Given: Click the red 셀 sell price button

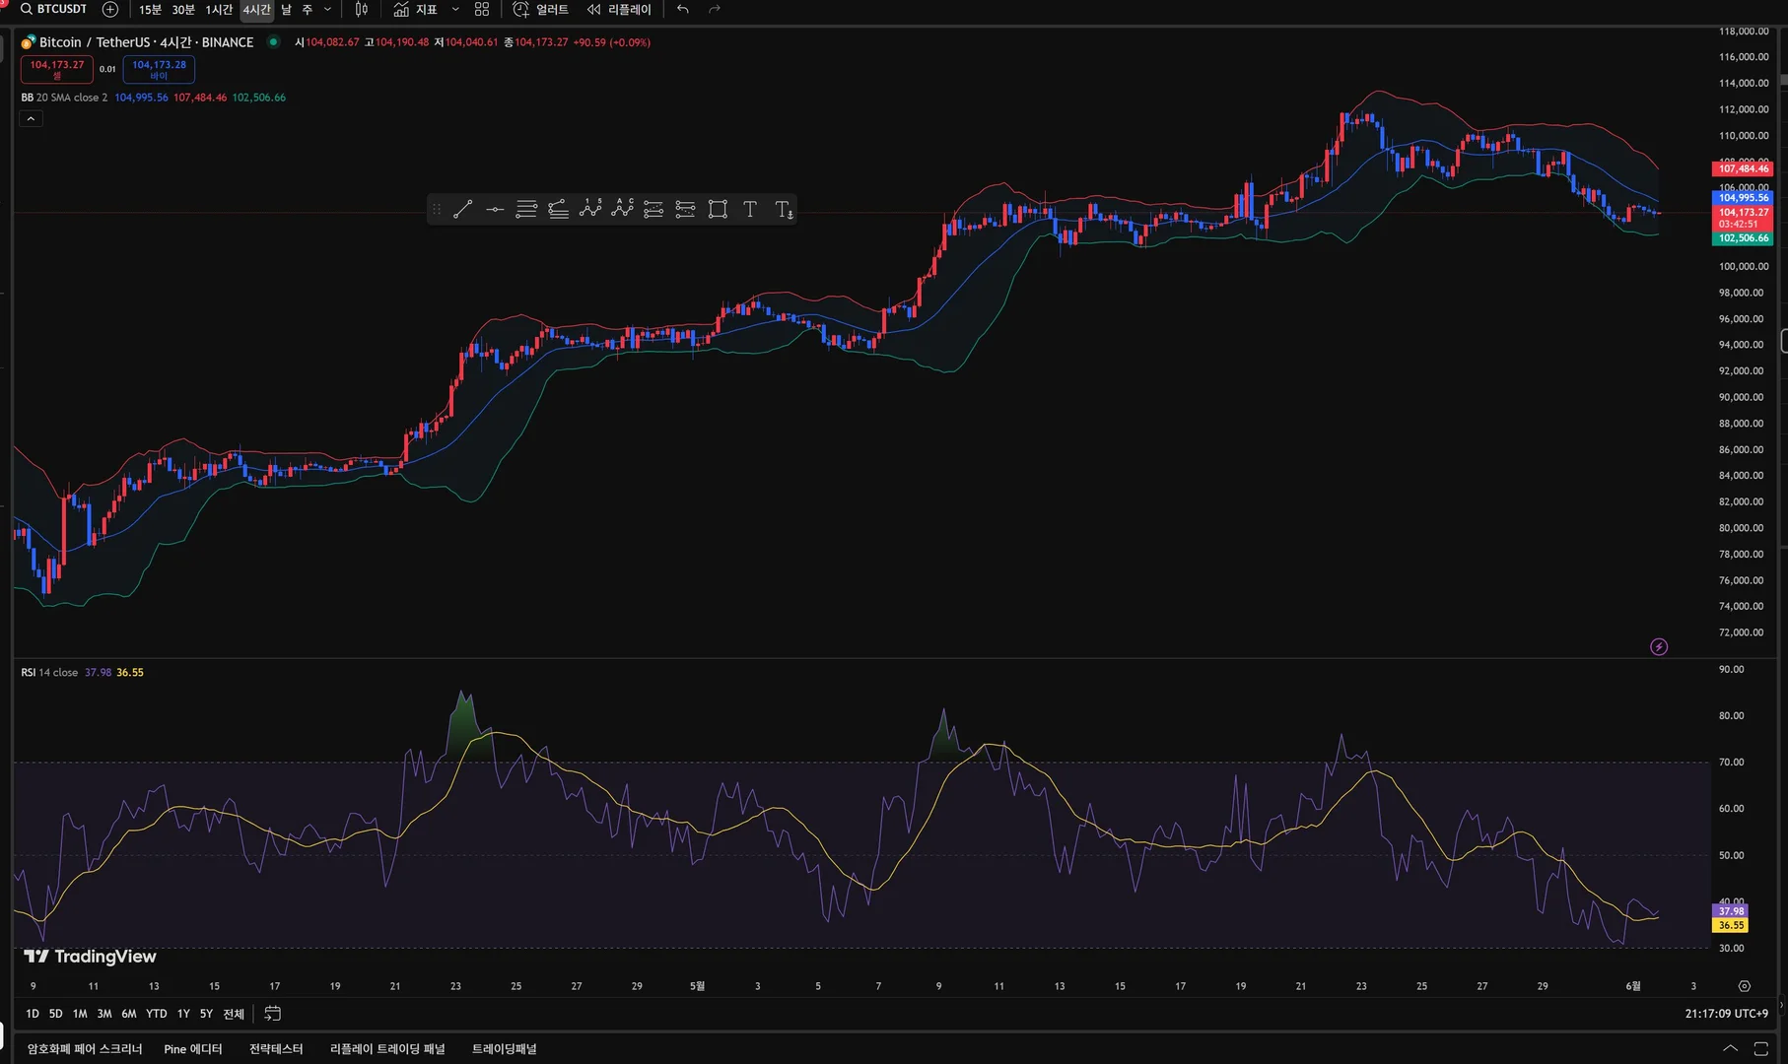Looking at the screenshot, I should click(x=57, y=69).
